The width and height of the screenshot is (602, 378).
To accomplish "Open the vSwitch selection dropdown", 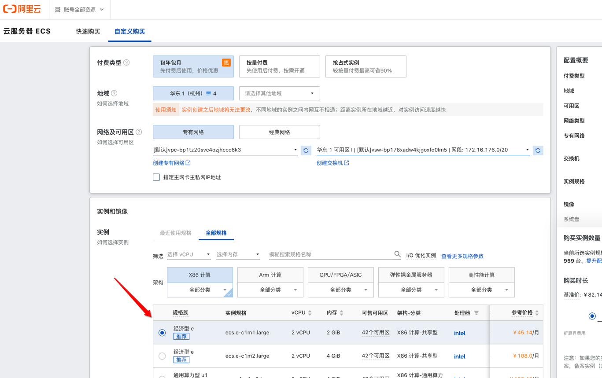I will coord(423,150).
